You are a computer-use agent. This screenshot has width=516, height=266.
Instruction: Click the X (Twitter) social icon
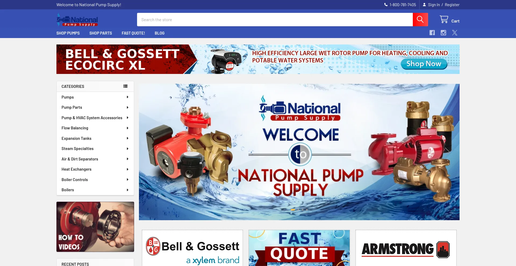click(455, 33)
